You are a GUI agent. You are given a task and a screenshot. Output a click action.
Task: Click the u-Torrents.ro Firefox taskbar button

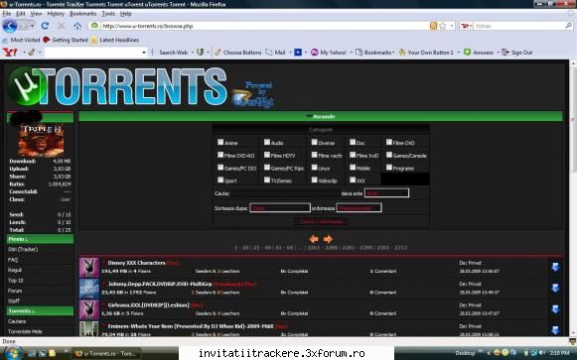click(x=106, y=353)
